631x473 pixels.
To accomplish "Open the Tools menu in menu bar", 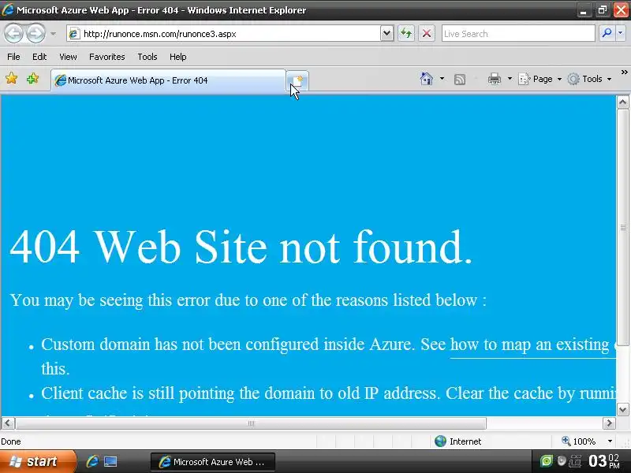I will (x=147, y=57).
